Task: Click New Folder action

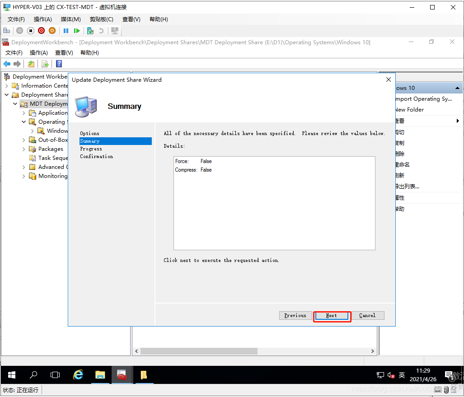Action: pyautogui.click(x=409, y=109)
